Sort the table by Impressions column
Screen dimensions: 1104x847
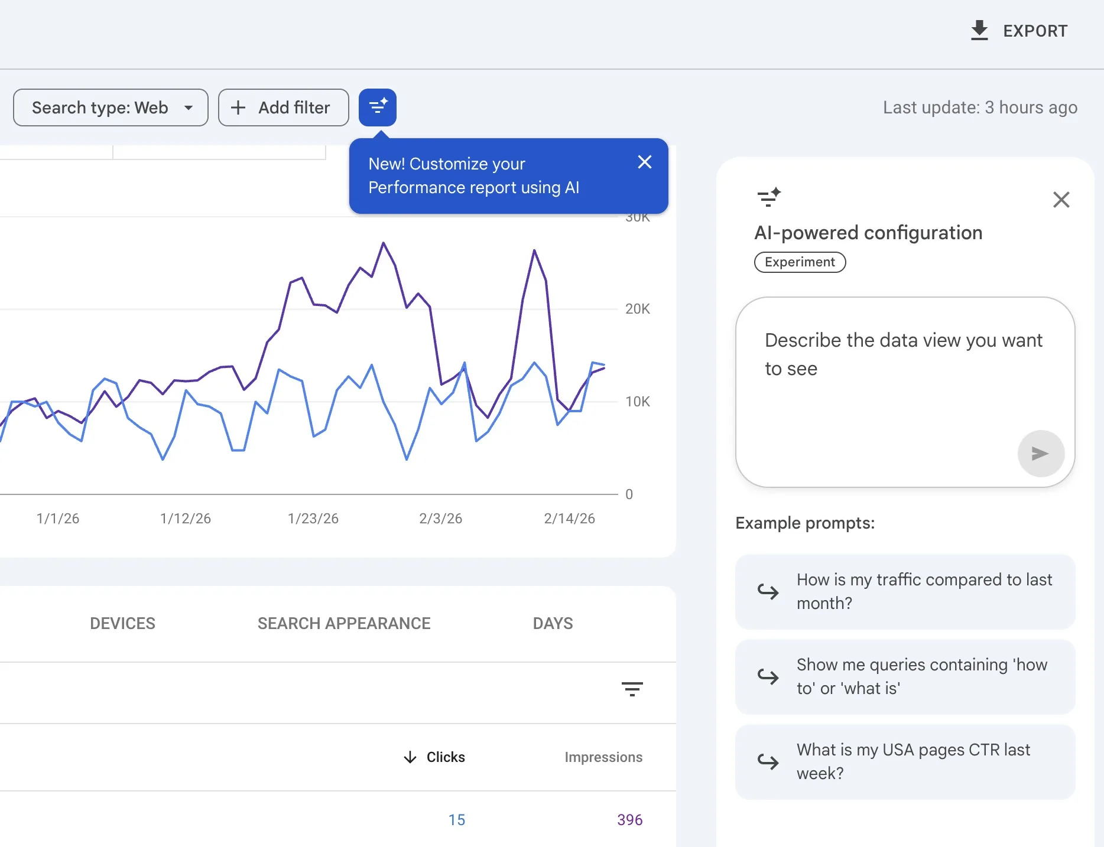[603, 757]
